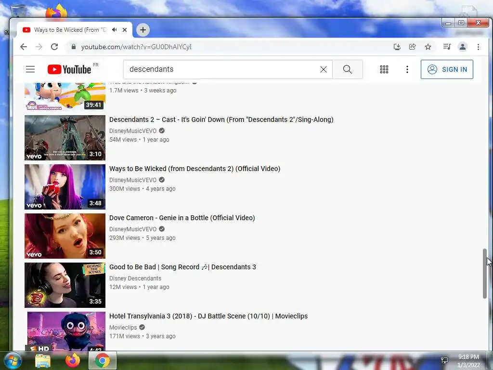Click the install app icon in the address bar
Image resolution: width=493 pixels, height=370 pixels.
pos(397,47)
